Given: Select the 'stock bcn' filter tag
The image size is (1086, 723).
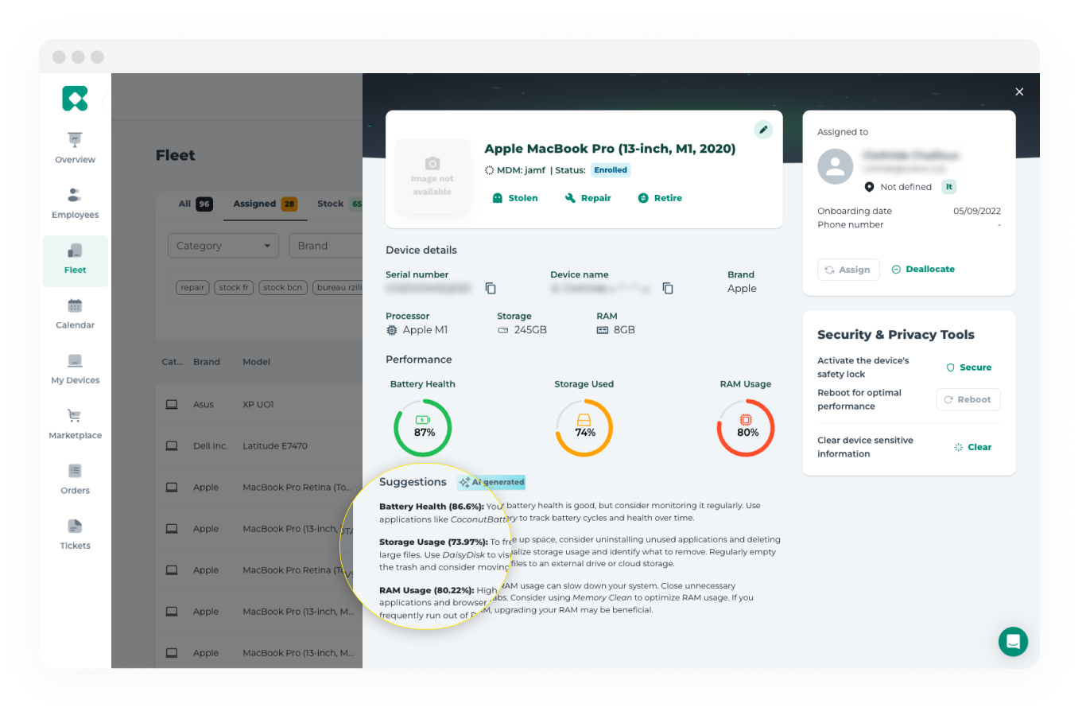Looking at the screenshot, I should pyautogui.click(x=282, y=287).
